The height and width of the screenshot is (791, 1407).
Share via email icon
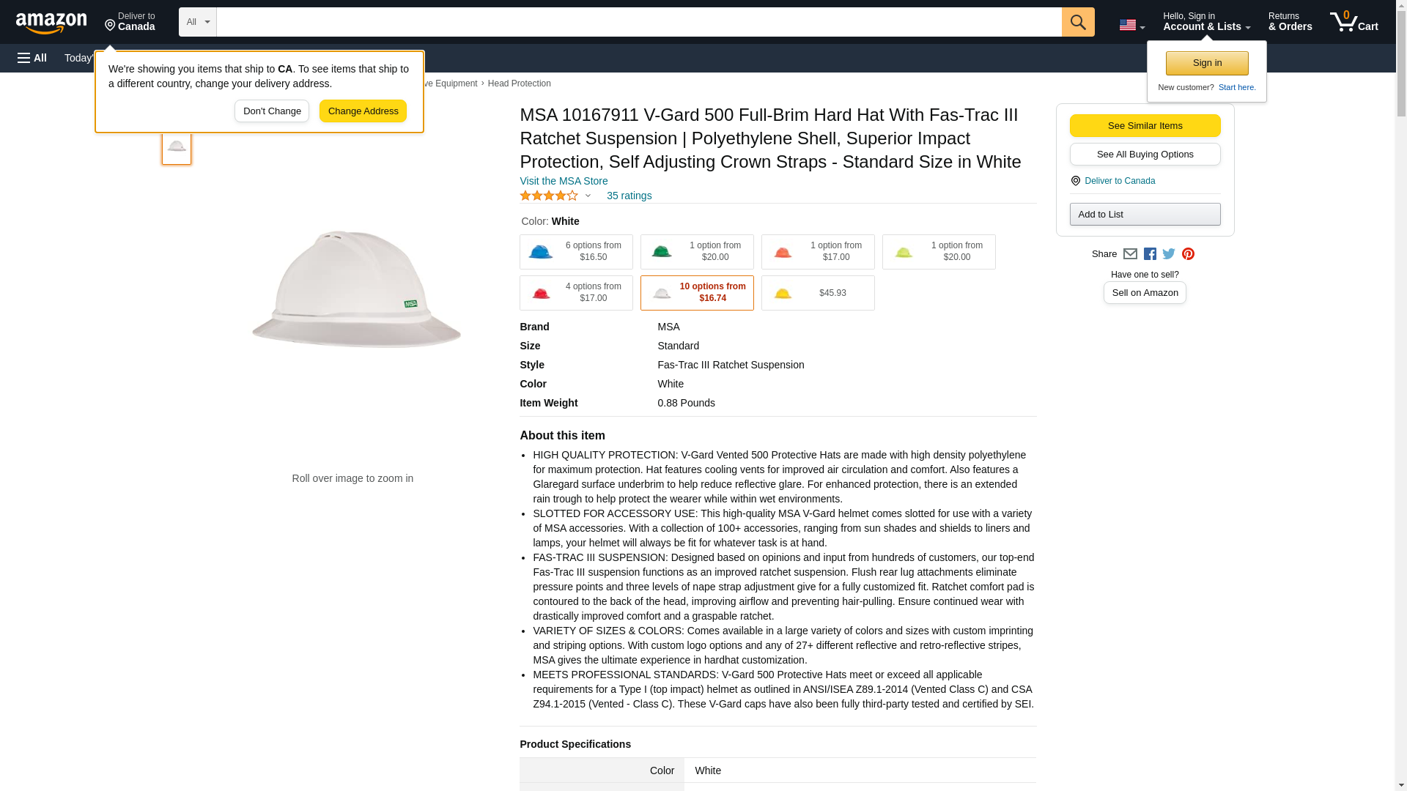click(x=1130, y=254)
